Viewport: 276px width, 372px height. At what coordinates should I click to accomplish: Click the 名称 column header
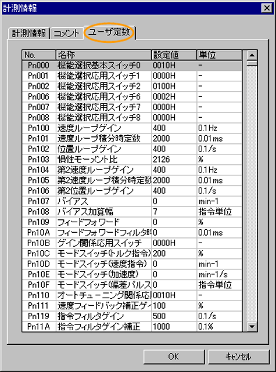[103, 55]
